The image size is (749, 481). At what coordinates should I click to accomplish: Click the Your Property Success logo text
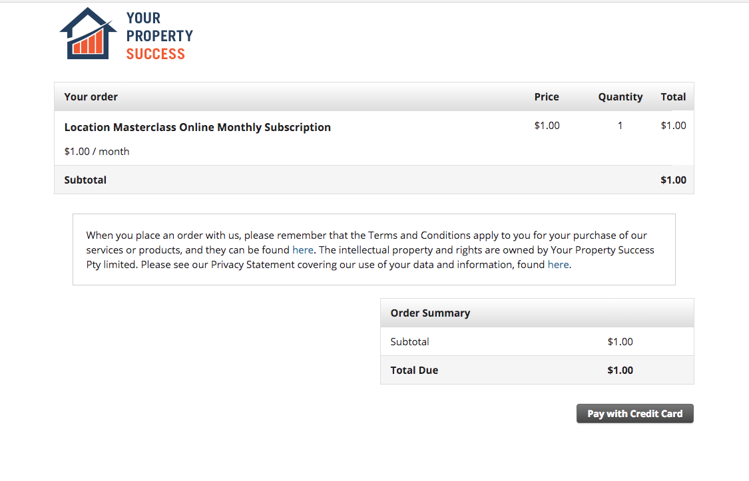tap(159, 36)
